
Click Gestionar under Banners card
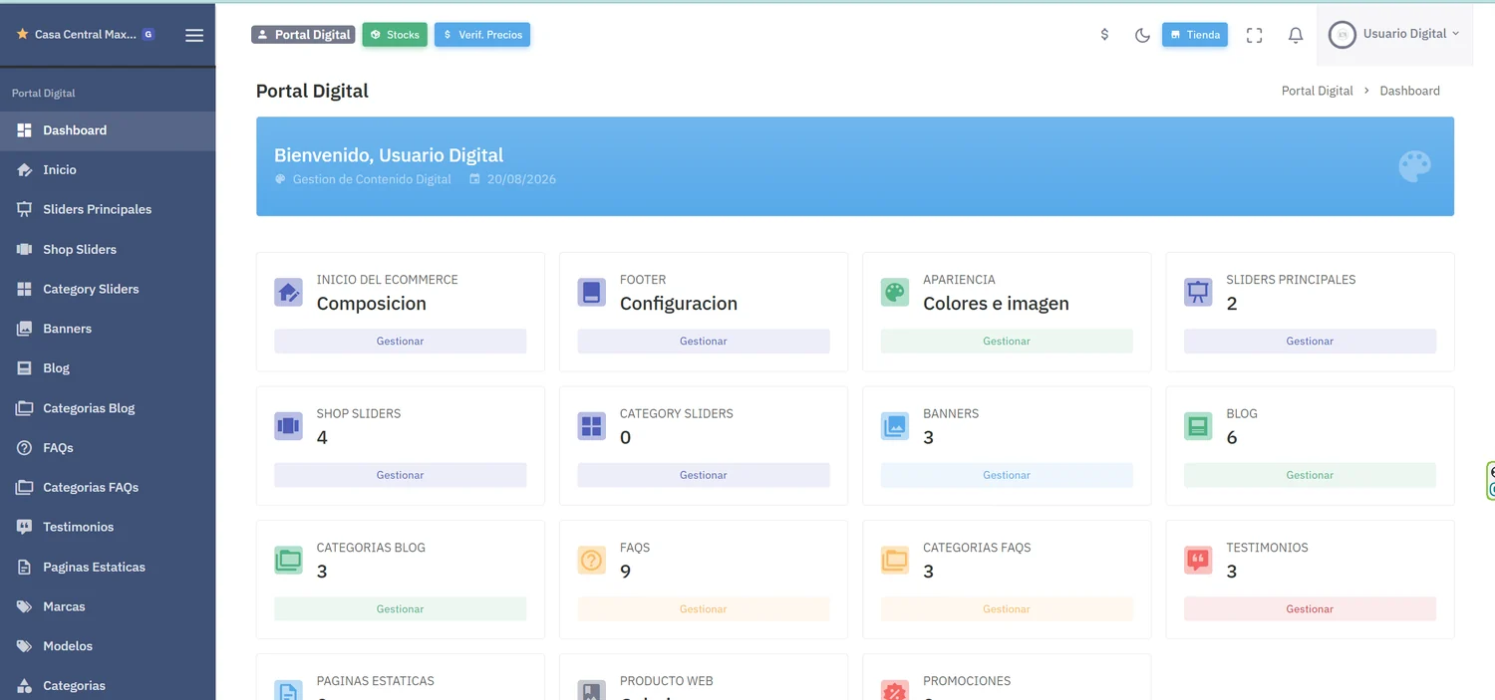click(1007, 475)
